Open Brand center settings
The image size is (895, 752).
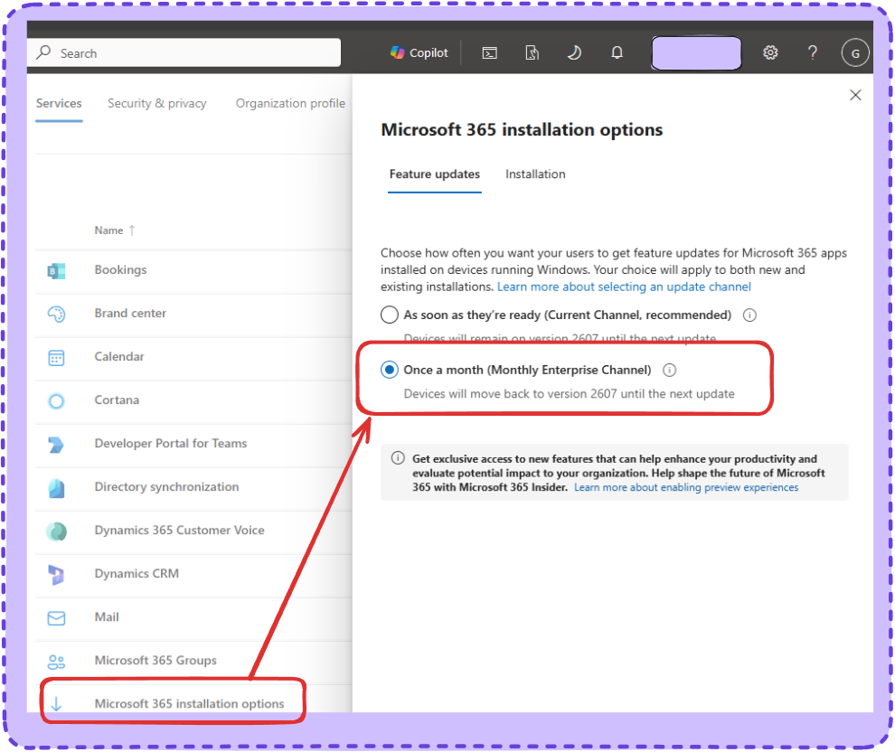click(x=193, y=314)
